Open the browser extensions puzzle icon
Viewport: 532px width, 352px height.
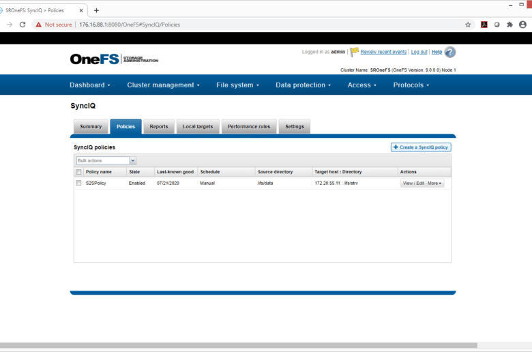(x=509, y=25)
